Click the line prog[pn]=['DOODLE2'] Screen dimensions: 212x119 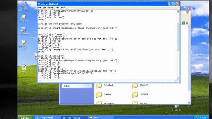coord(52,56)
